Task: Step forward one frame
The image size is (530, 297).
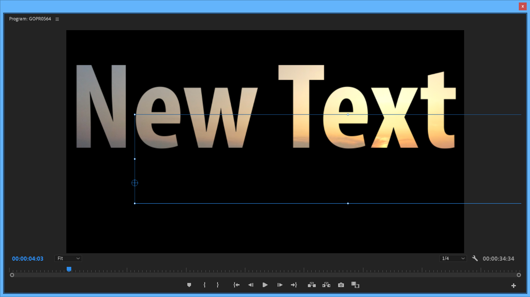Action: click(x=280, y=285)
